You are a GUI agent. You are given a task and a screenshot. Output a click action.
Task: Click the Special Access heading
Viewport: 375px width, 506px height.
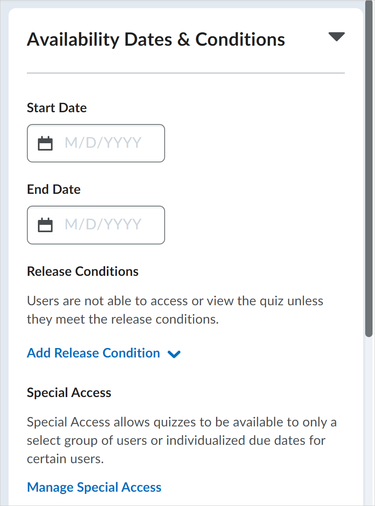69,393
